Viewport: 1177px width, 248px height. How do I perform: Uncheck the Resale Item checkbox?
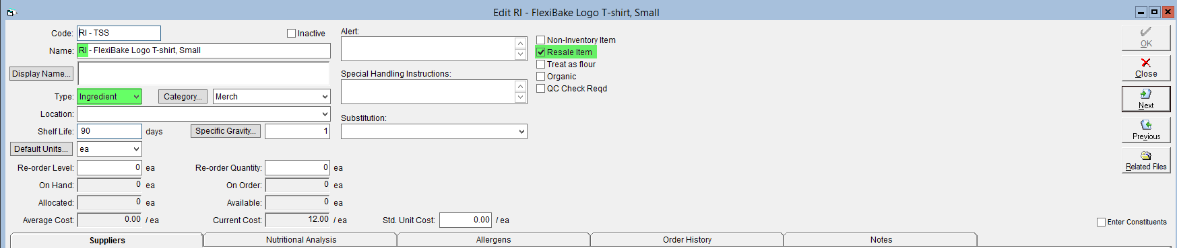540,52
